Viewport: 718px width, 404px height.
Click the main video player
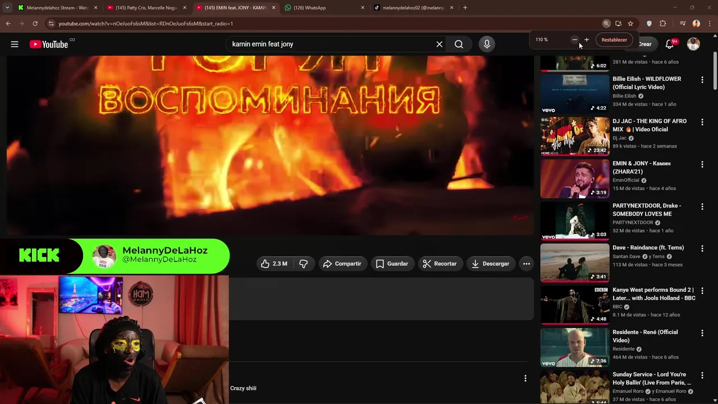270,145
